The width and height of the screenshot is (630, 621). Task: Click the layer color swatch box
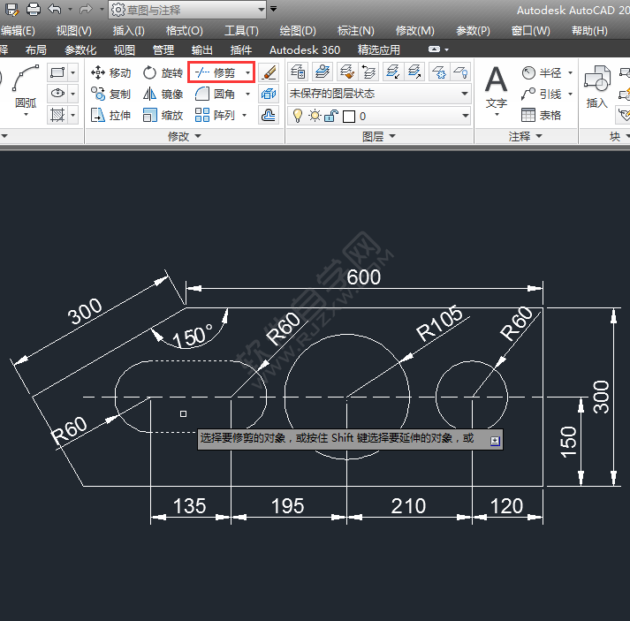click(x=348, y=116)
